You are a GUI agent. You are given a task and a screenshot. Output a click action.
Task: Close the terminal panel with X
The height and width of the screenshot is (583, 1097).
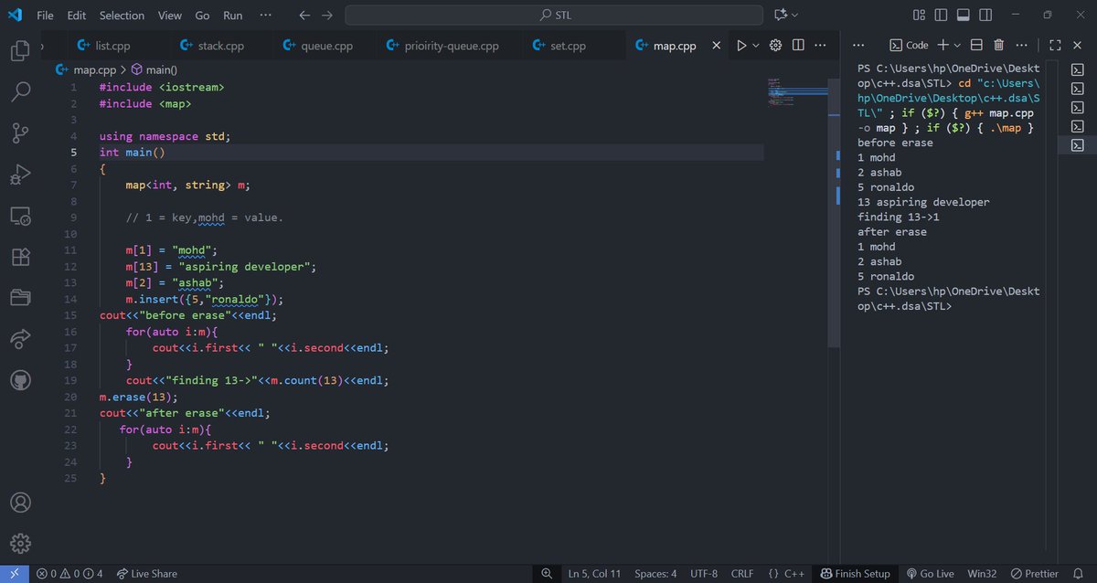coord(1077,45)
